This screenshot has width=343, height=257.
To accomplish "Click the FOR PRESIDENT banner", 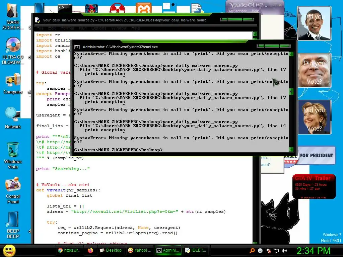I will [316, 156].
